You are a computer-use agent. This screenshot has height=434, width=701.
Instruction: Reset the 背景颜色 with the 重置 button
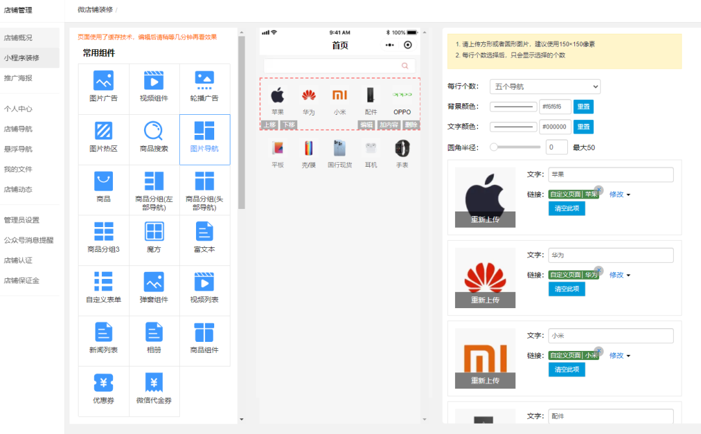pos(582,106)
